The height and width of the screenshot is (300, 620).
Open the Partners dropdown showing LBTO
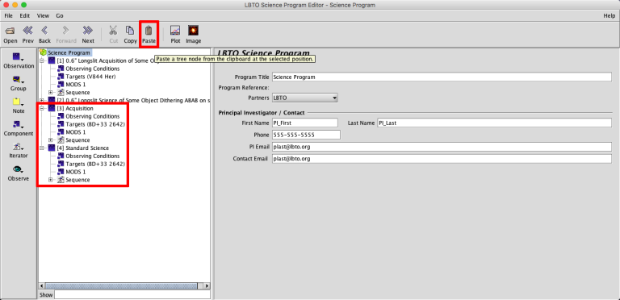pyautogui.click(x=305, y=98)
